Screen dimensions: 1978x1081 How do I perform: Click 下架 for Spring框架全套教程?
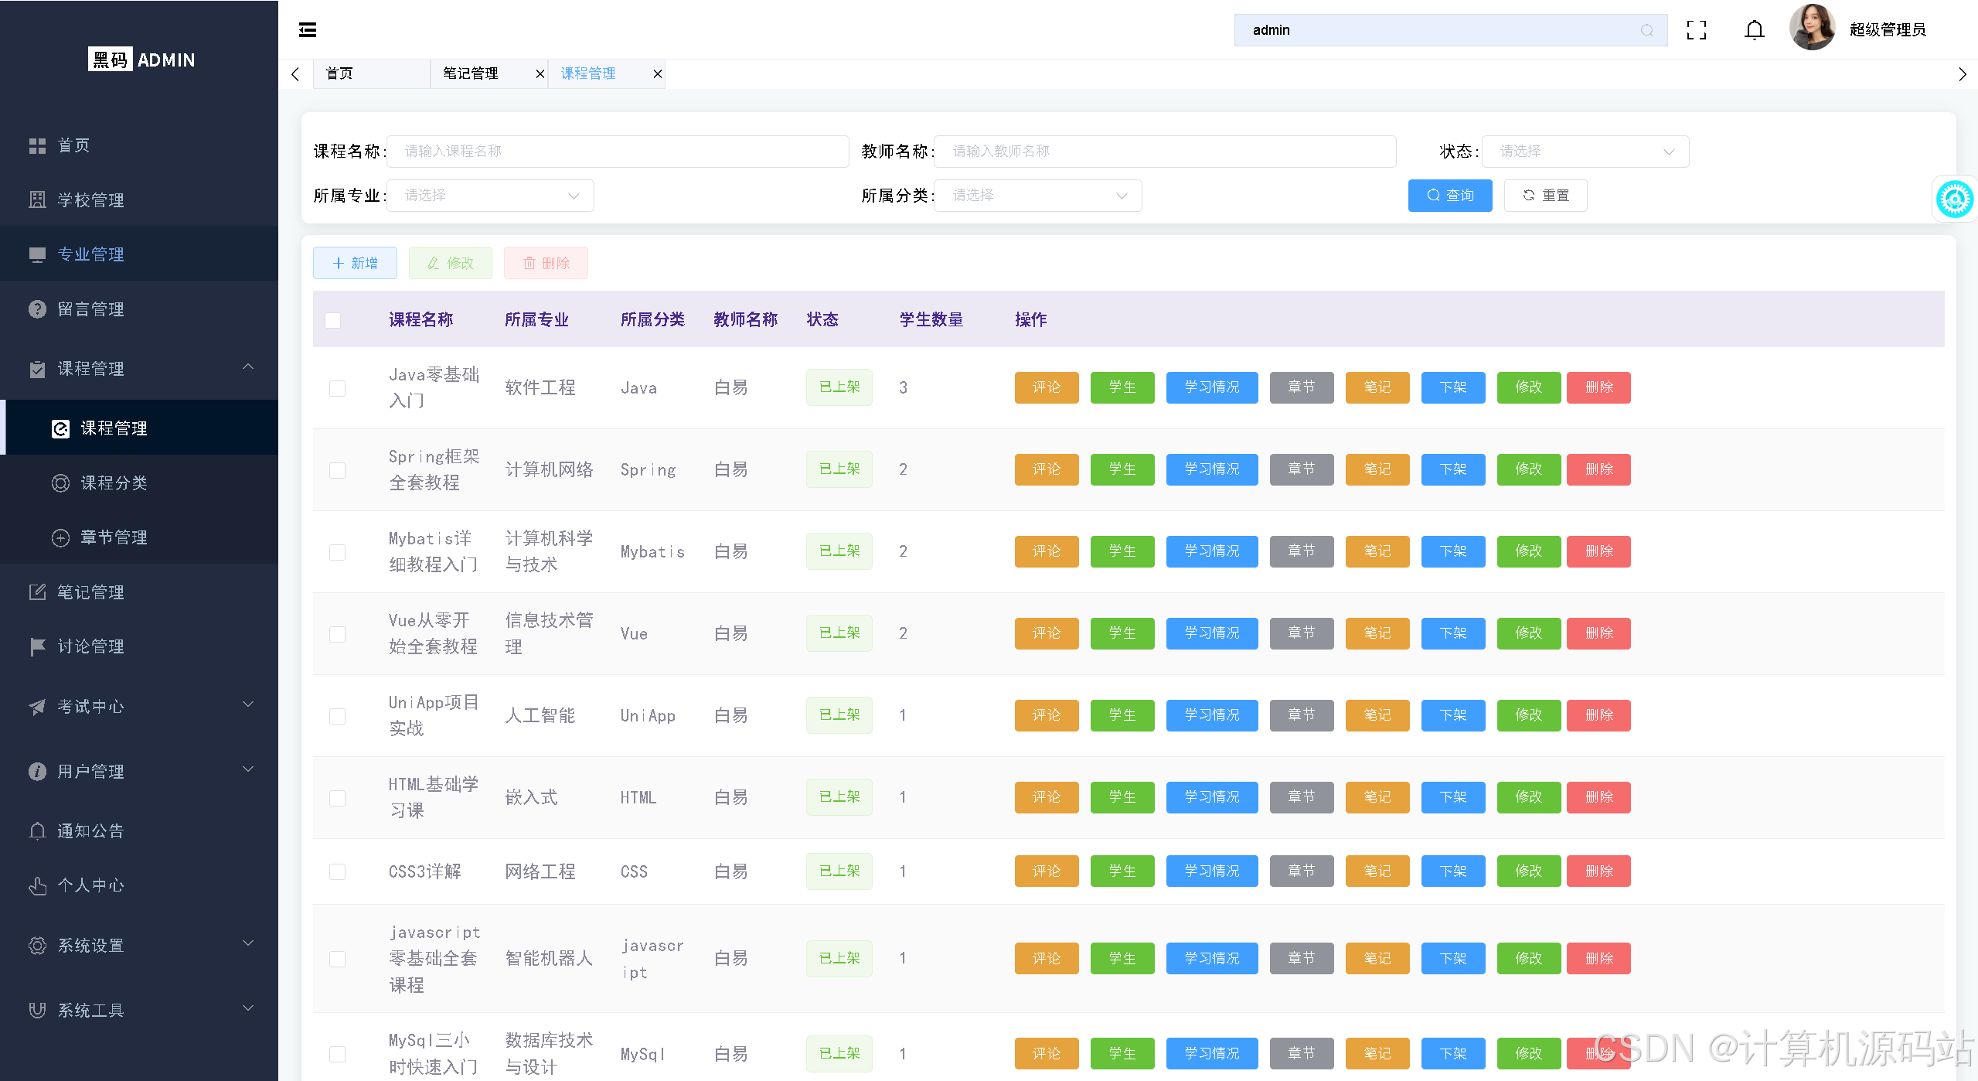(x=1452, y=469)
